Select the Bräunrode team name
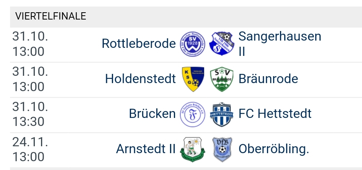 [268, 78]
